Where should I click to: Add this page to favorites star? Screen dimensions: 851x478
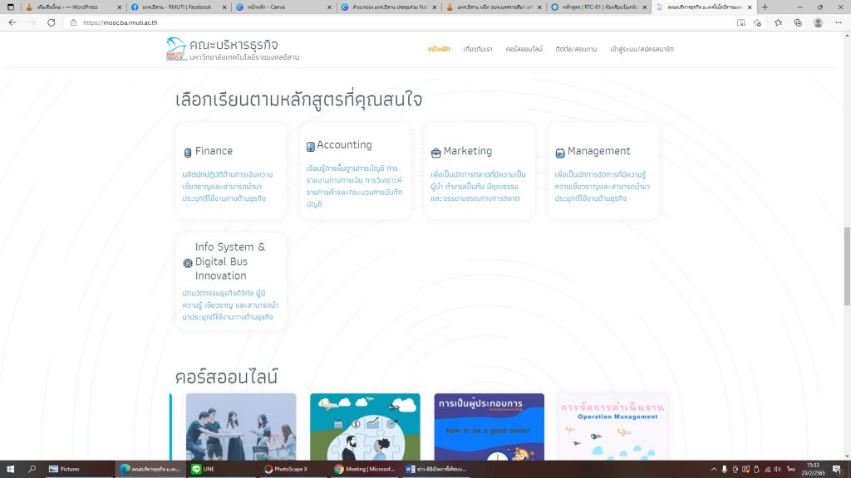pyautogui.click(x=757, y=22)
